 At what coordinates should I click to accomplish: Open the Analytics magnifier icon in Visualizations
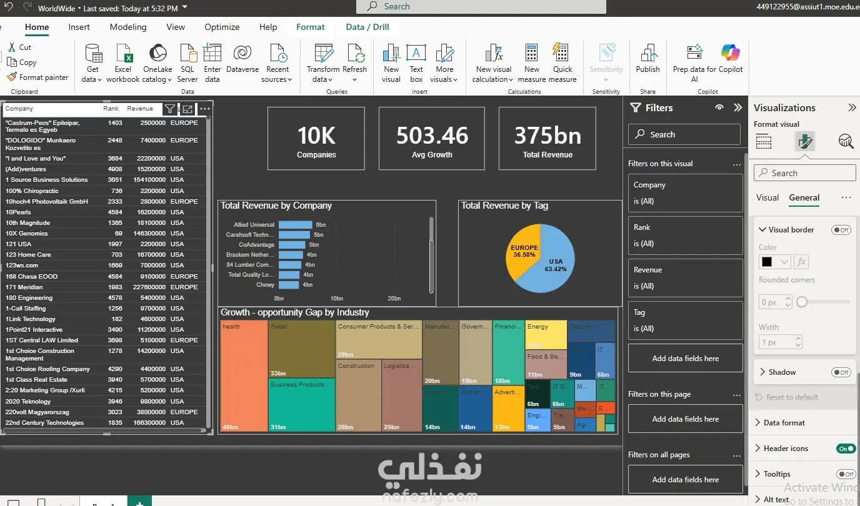(x=846, y=142)
